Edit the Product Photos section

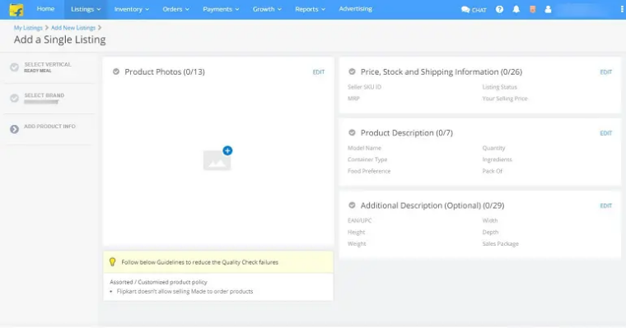319,72
